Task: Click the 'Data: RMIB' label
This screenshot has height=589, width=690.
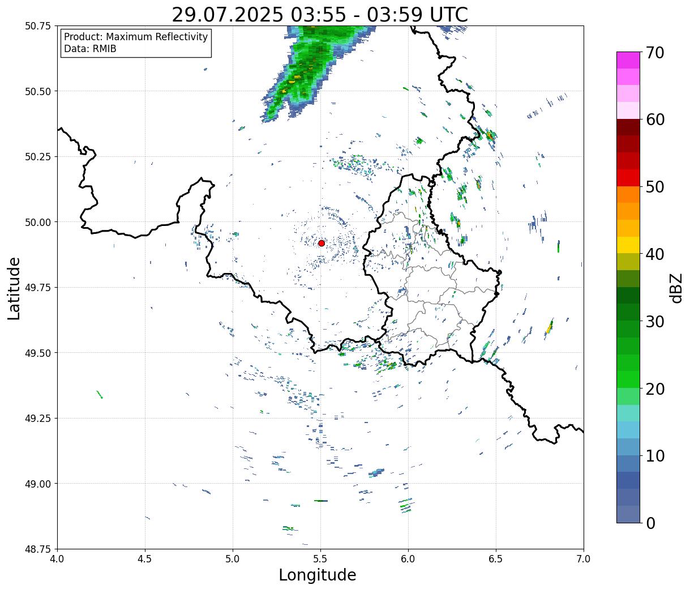Action: coord(90,49)
